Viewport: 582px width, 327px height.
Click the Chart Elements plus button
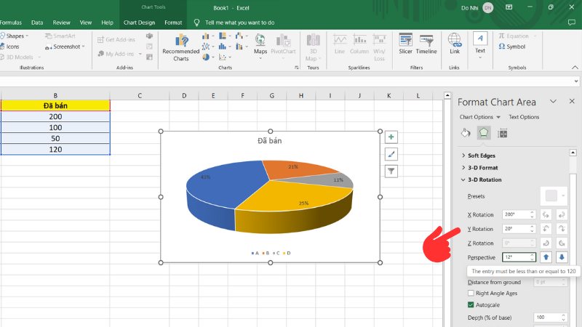point(391,137)
